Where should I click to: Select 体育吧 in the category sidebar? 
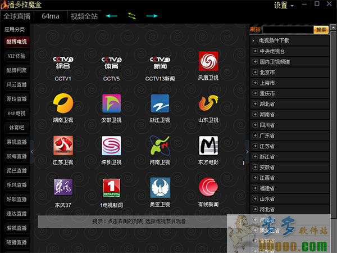coord(16,128)
